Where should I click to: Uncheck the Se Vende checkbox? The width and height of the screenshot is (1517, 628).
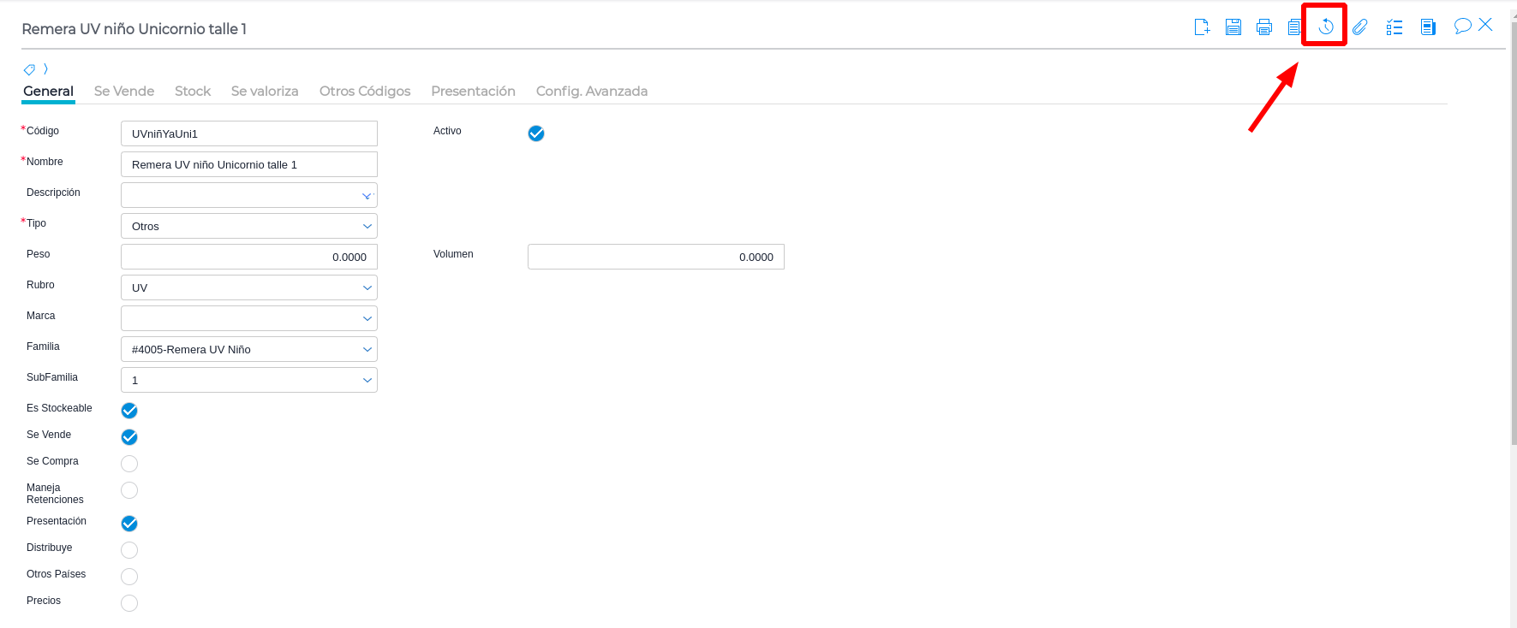pyautogui.click(x=129, y=437)
